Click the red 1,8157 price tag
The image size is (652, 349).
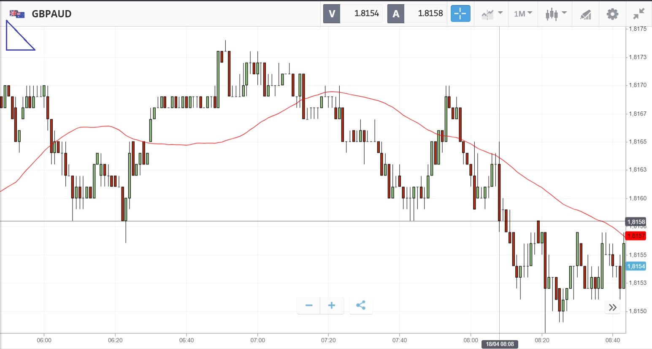point(636,236)
